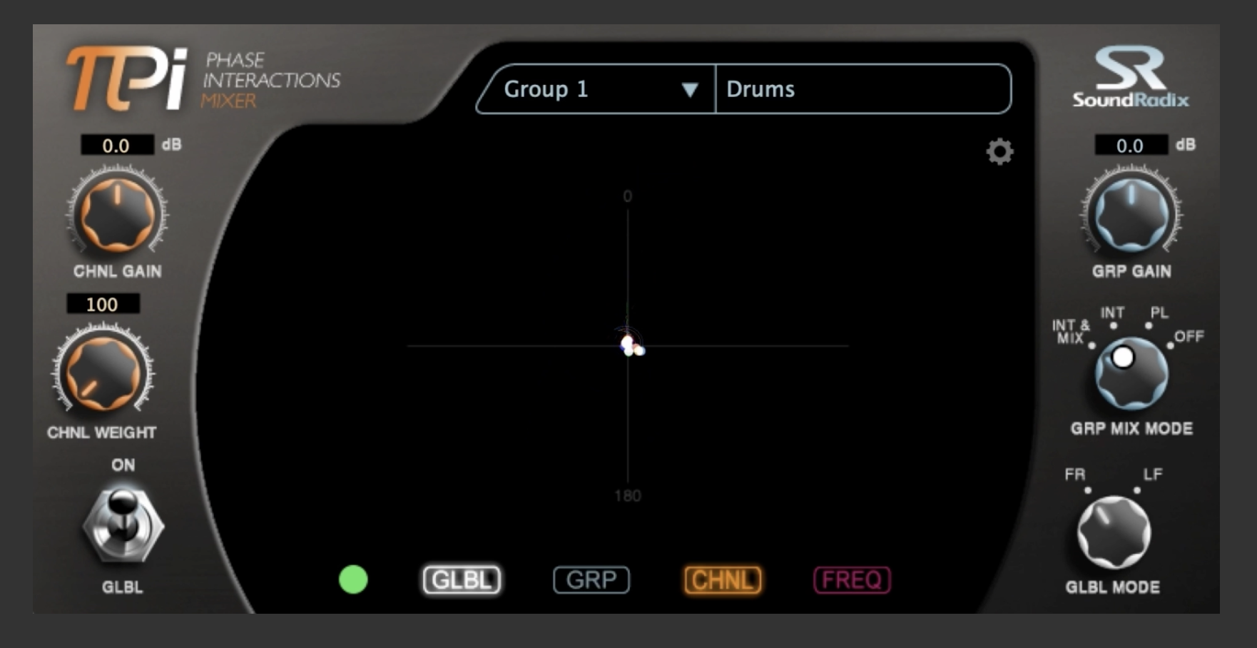
Task: Click the CHNL WEIGHT knob
Action: click(103, 373)
